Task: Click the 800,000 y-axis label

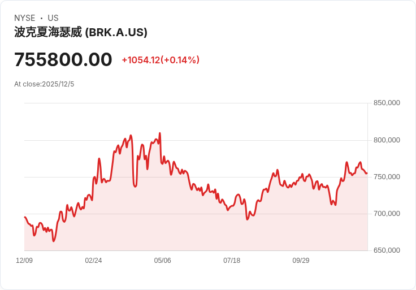Action: click(x=387, y=140)
